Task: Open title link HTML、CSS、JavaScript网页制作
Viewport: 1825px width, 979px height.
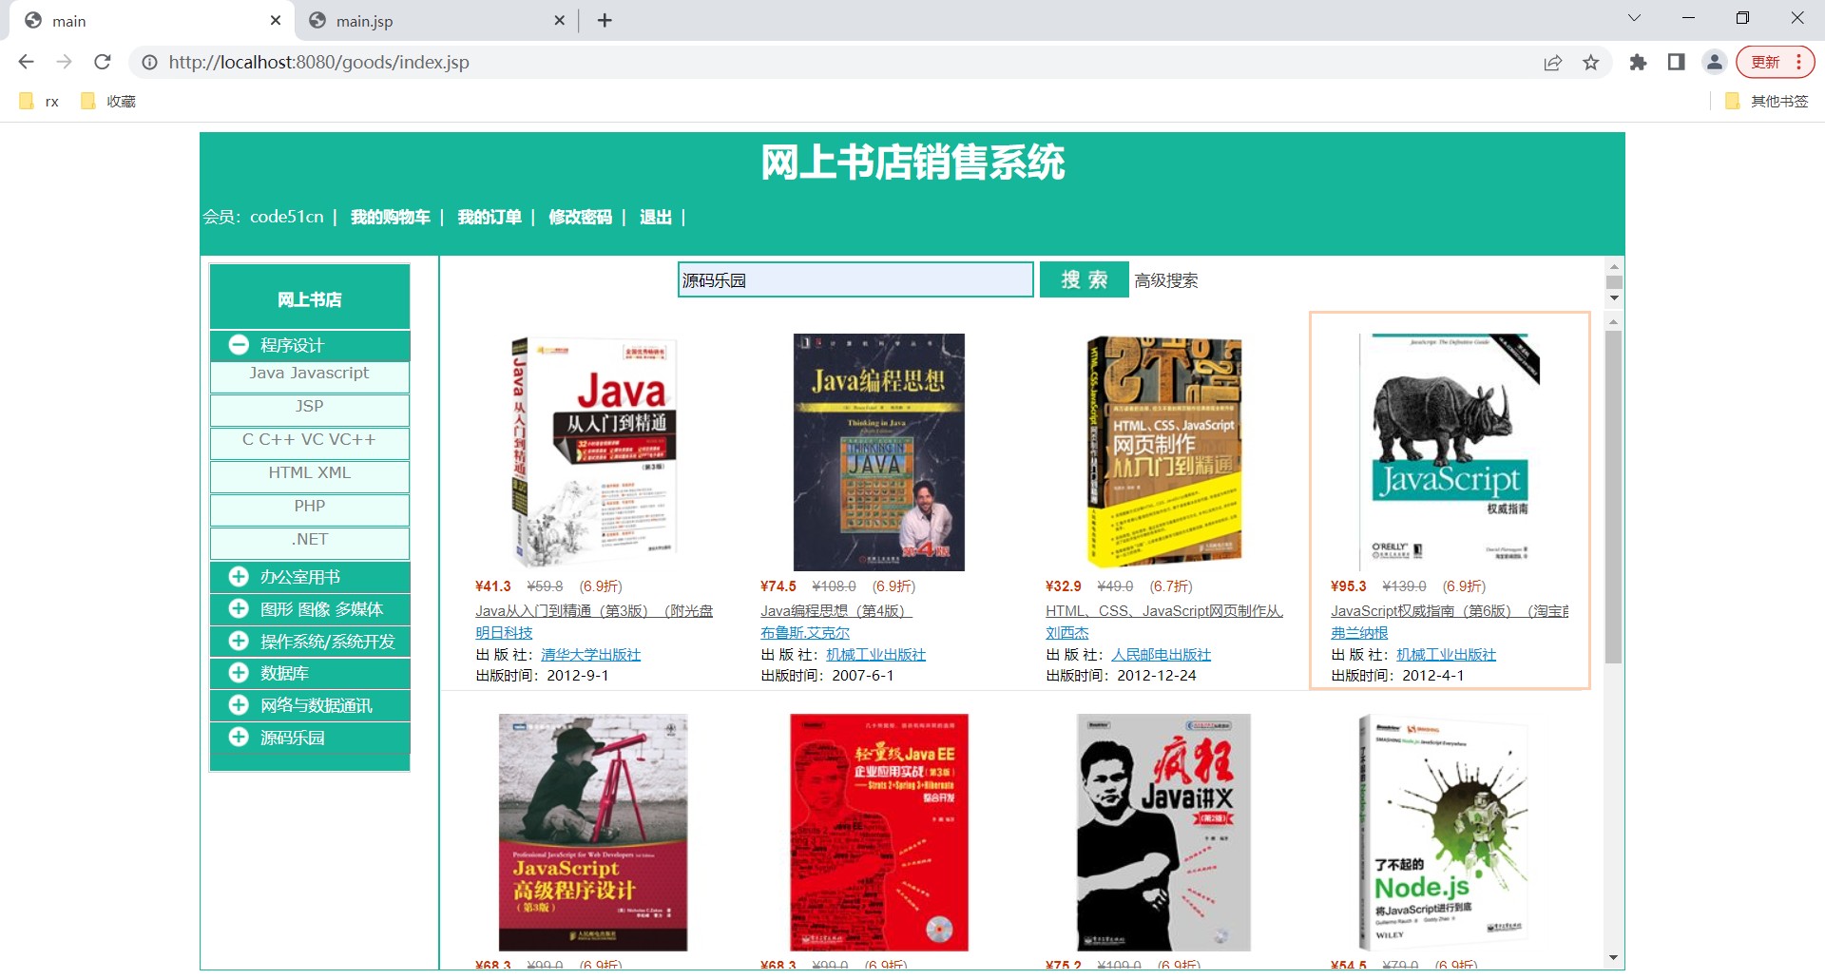Action: pos(1164,611)
